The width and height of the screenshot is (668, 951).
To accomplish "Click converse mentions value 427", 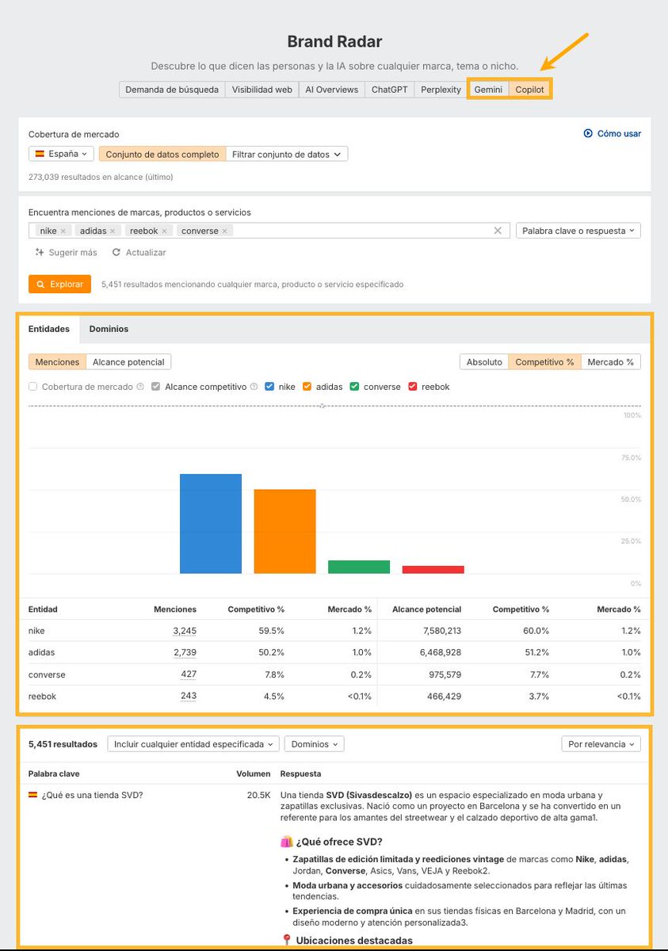I will (189, 674).
